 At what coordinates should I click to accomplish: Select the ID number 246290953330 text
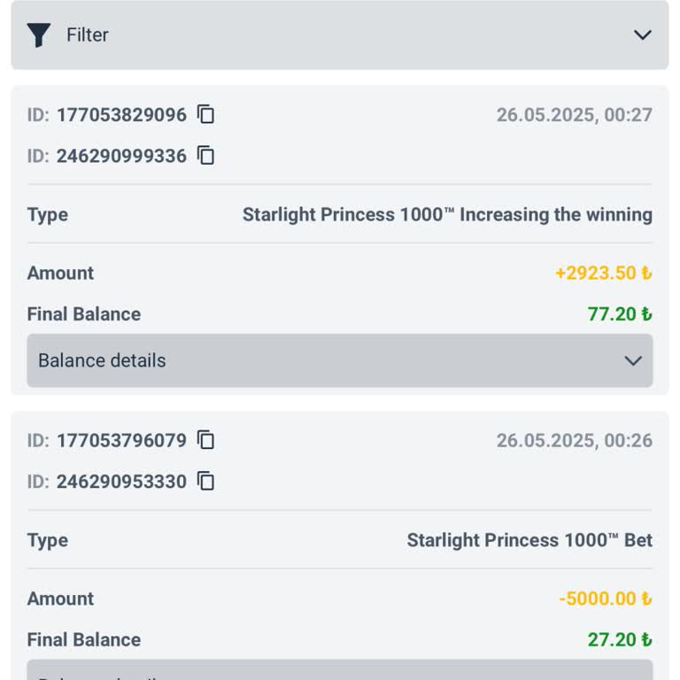121,482
